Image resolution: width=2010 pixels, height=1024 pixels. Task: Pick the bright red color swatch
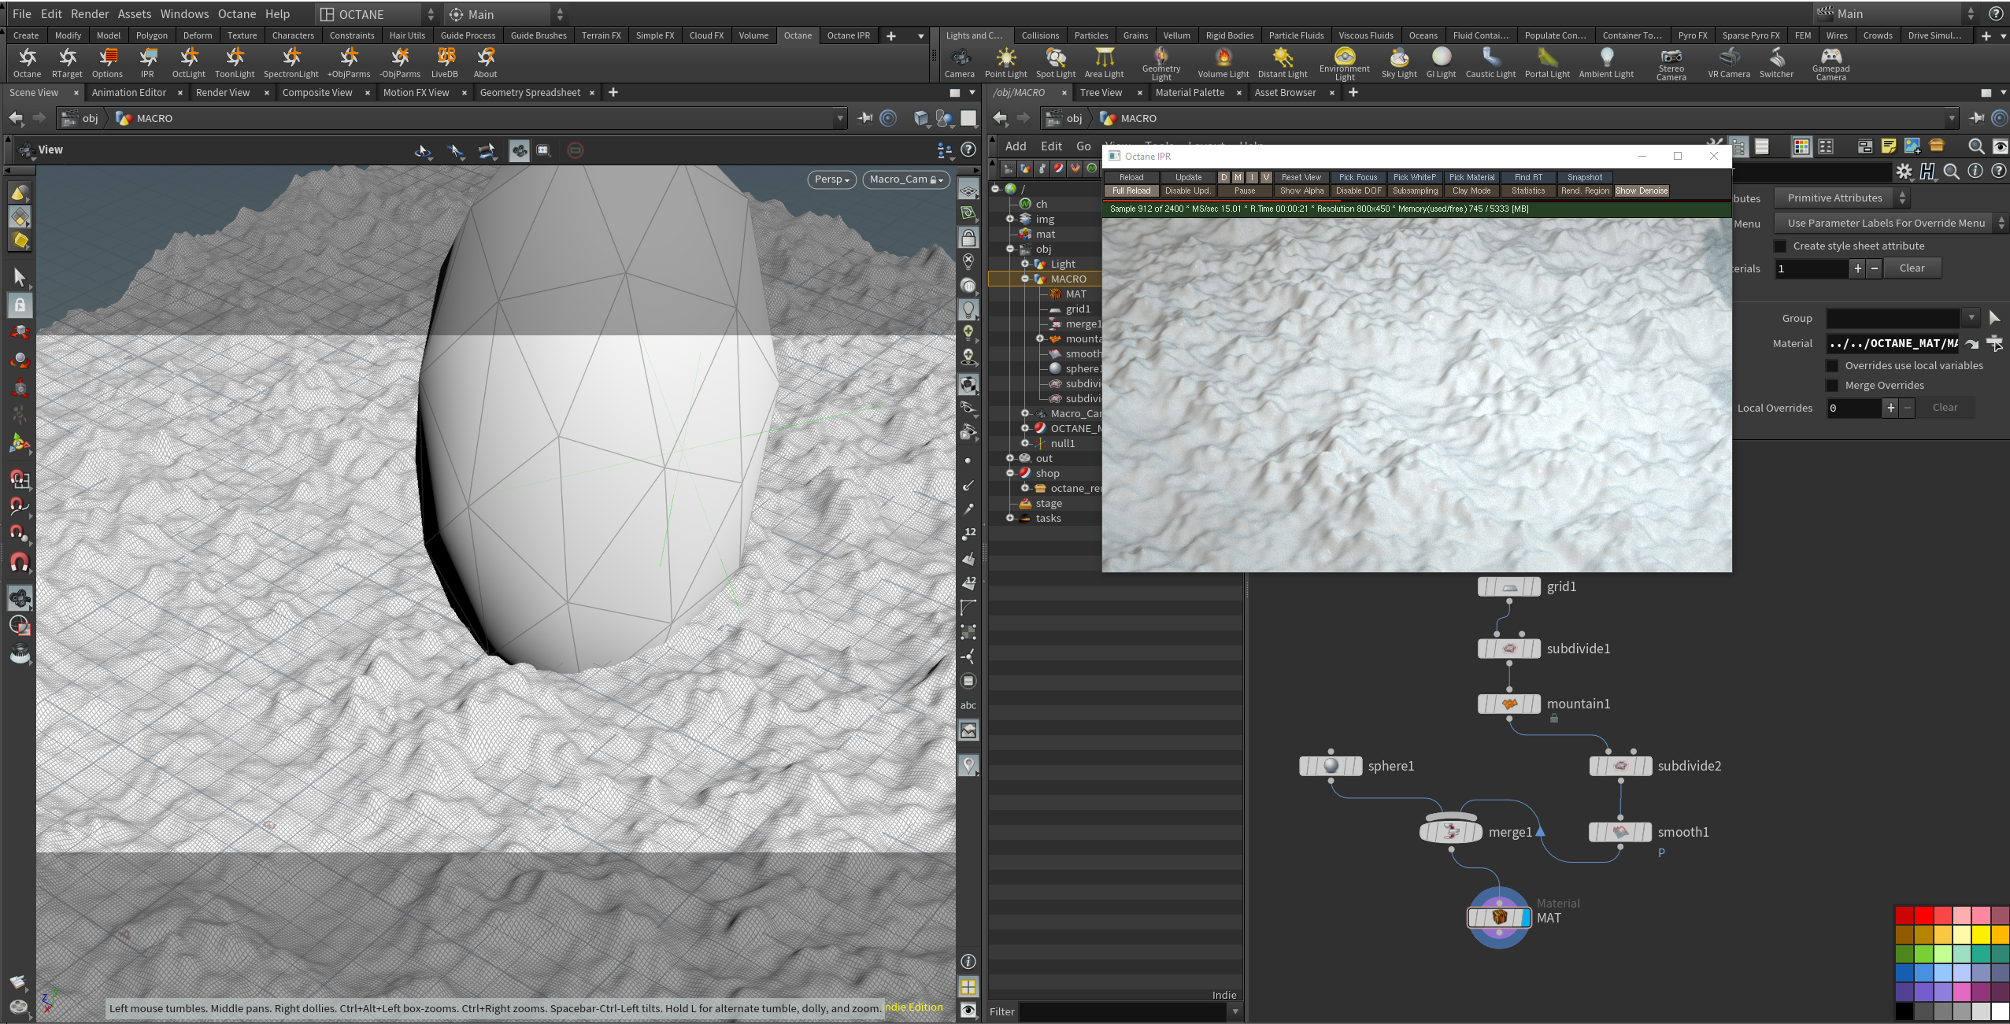pyautogui.click(x=1923, y=915)
